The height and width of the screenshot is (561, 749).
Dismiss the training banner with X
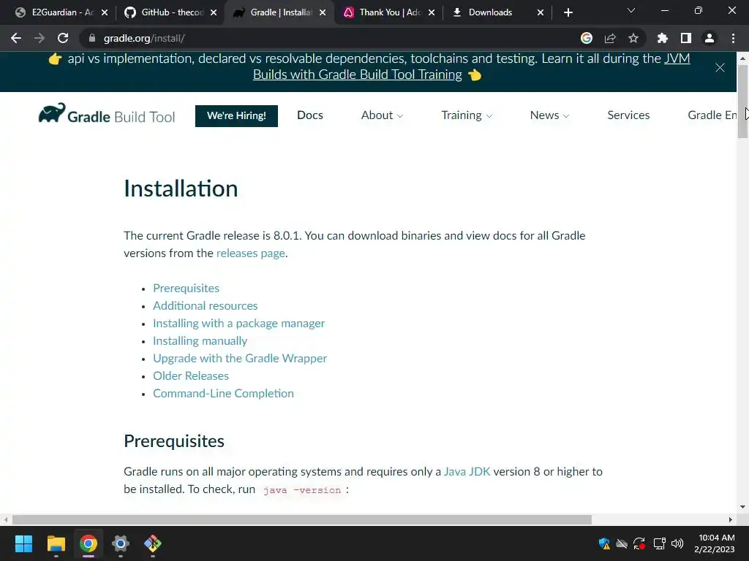click(720, 68)
